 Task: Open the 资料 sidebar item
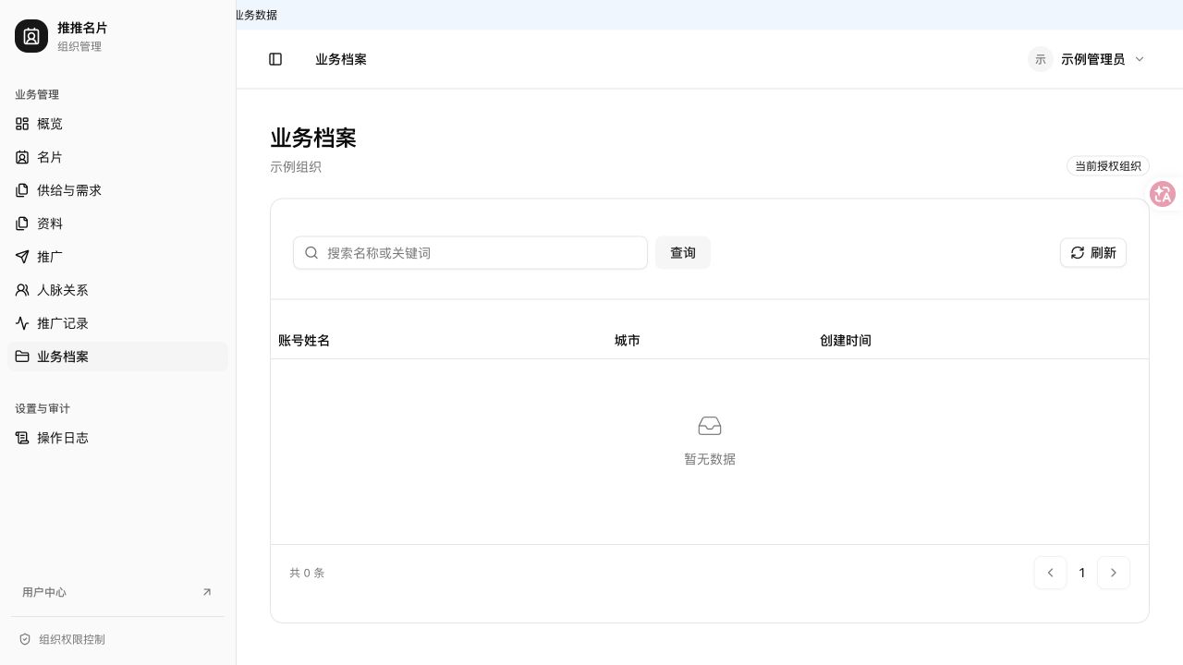[x=117, y=224]
